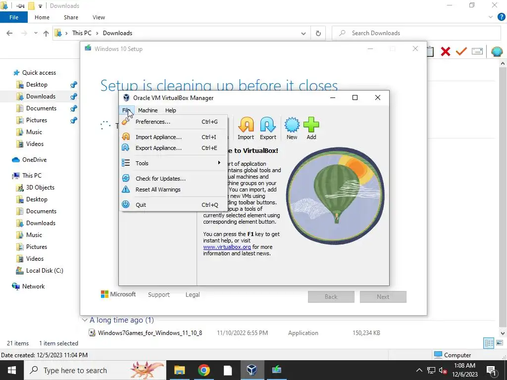The image size is (507, 380).
Task: Open Explorer help question mark icon
Action: point(501,17)
